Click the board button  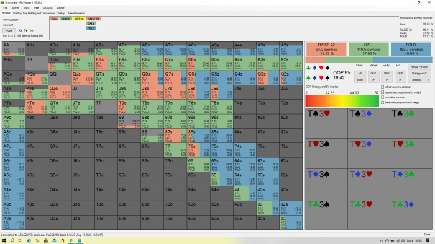[9, 31]
